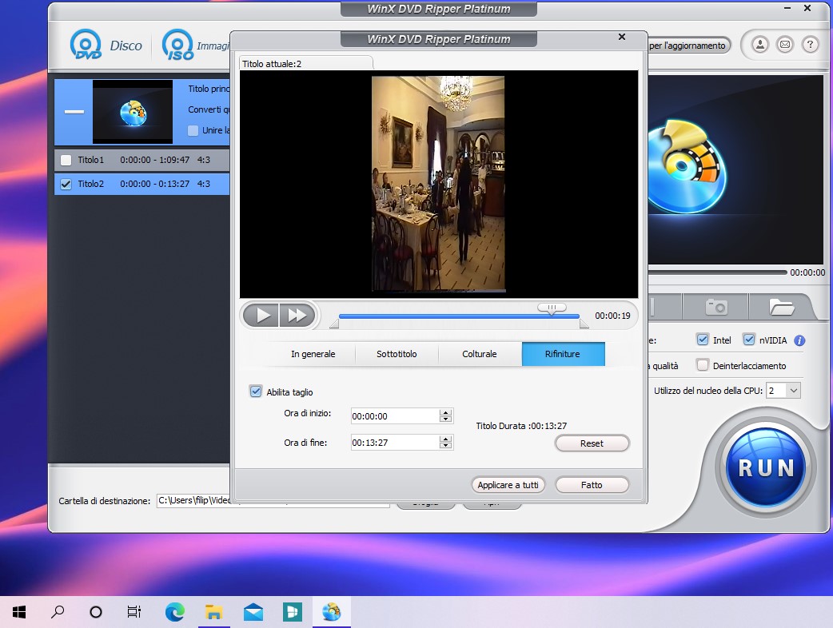Enable the Deinterlacciamento checkbox
Viewport: 833px width, 628px height.
[x=703, y=365]
